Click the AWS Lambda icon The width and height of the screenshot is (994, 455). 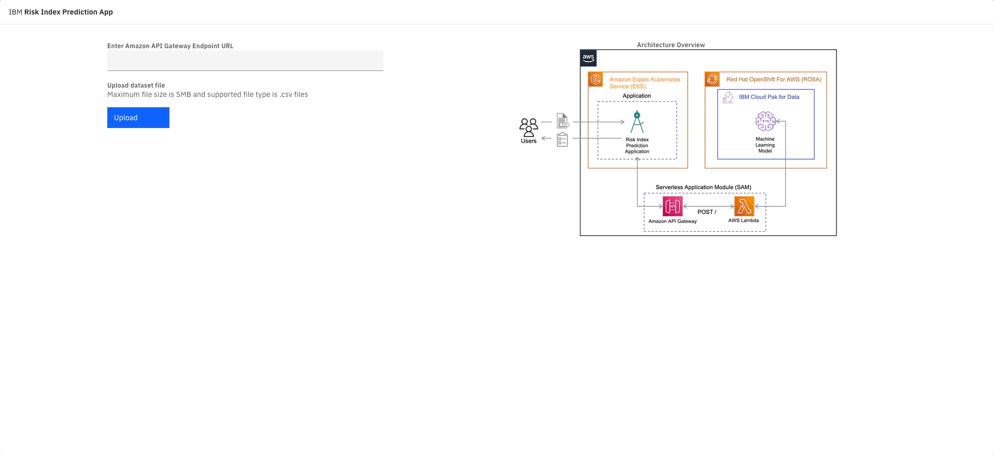(744, 206)
